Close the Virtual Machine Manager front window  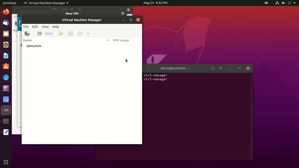138,20
